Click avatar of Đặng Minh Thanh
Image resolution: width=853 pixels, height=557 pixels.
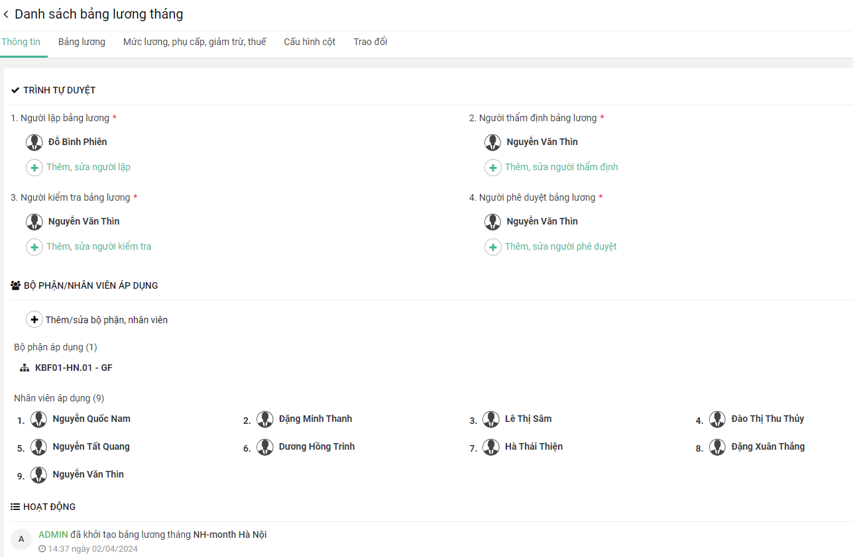pyautogui.click(x=265, y=419)
